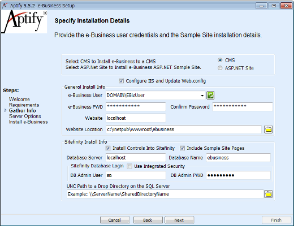This screenshot has width=298, height=229.
Task: Maximize the e-Business Setup window
Action: 274,6
